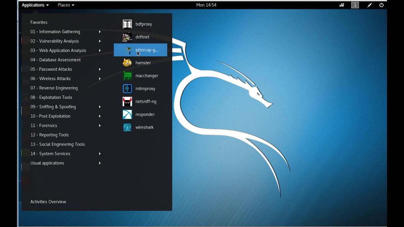404x227 pixels.
Task: Expand the Usual applications arrow
Action: click(100, 163)
